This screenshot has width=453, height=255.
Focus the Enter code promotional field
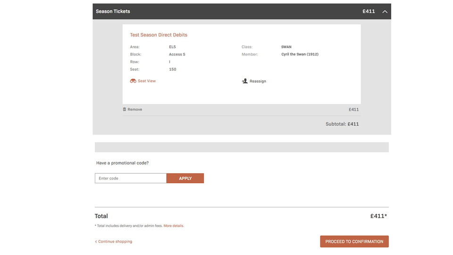pyautogui.click(x=131, y=178)
